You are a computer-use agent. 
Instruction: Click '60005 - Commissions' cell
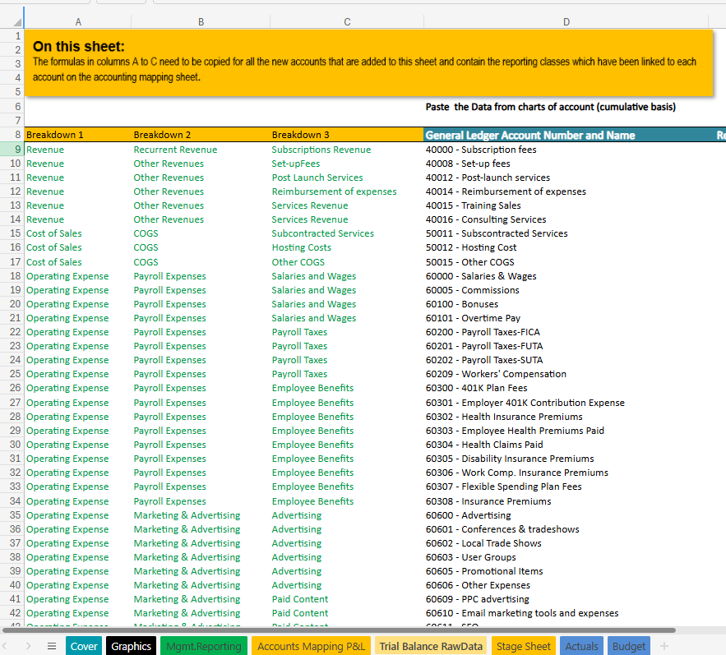(x=566, y=290)
